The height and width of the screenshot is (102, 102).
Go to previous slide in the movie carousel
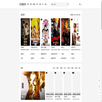coord(23,86)
